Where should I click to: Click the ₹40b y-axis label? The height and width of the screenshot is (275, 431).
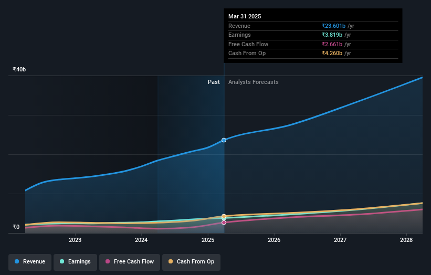click(19, 69)
